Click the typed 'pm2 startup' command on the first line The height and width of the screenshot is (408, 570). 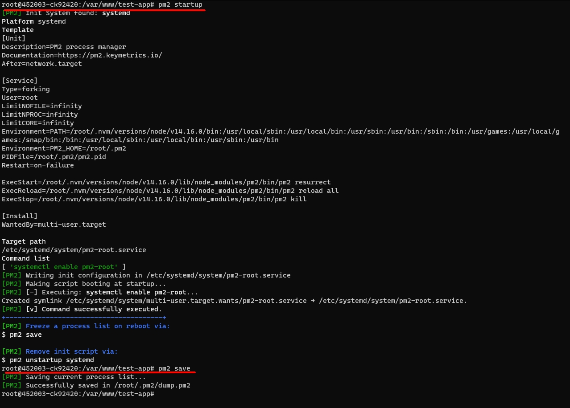180,4
